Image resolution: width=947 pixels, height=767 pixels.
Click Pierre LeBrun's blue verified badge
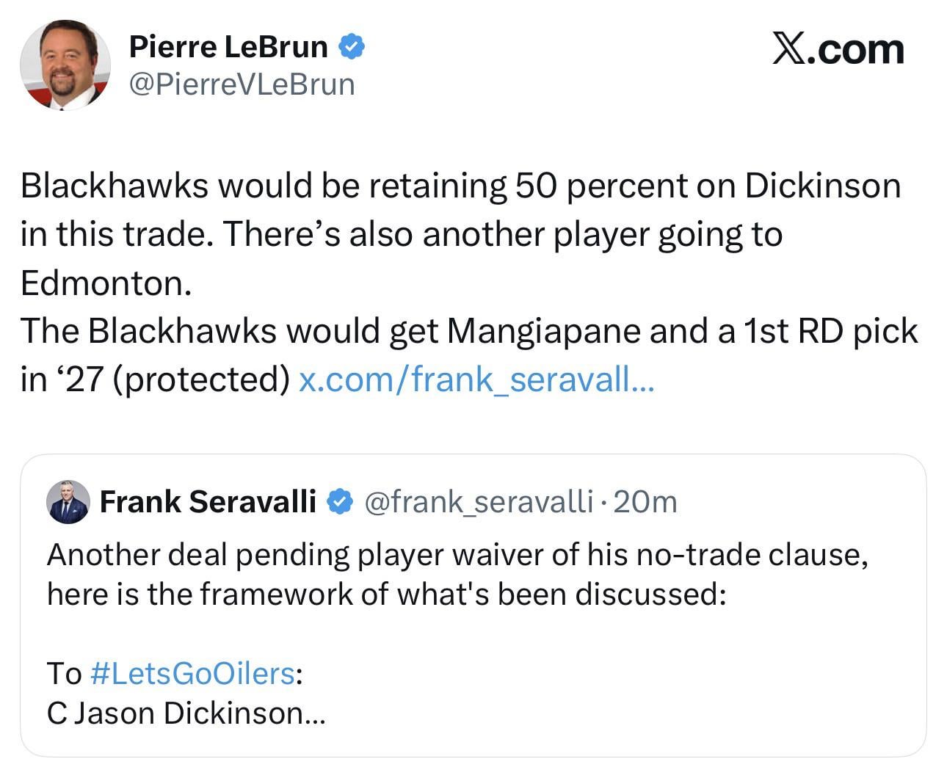(352, 47)
